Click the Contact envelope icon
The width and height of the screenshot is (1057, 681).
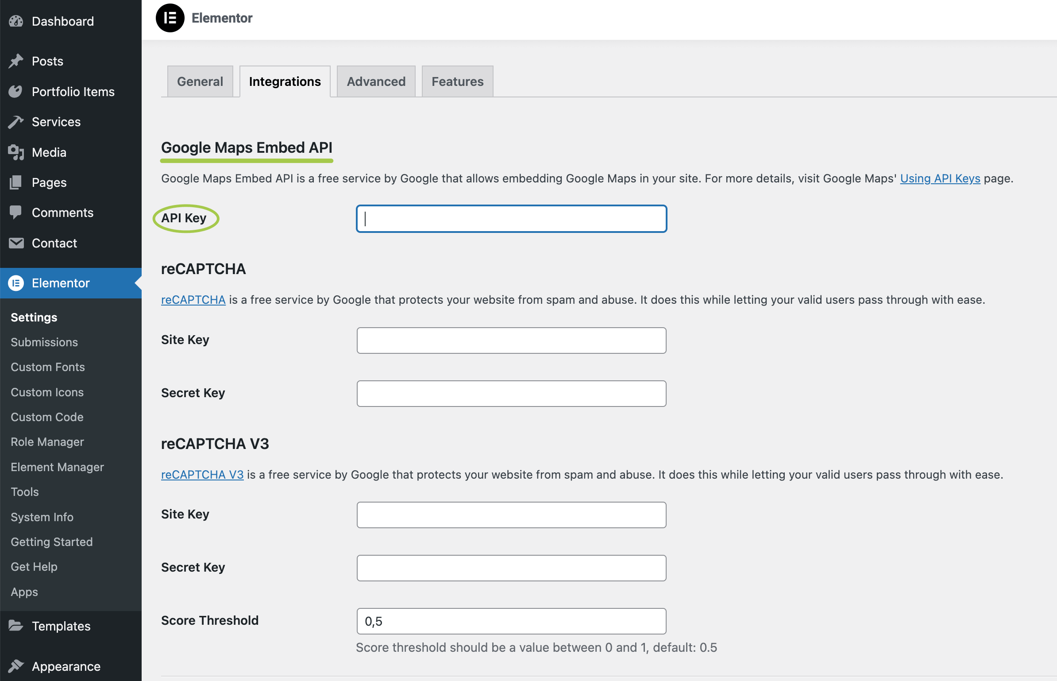[x=16, y=243]
